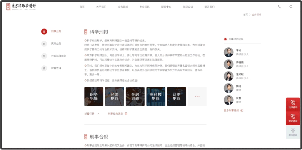Open the 金融犯罪 tile
The height and width of the screenshot is (150, 302).
[x=135, y=96]
